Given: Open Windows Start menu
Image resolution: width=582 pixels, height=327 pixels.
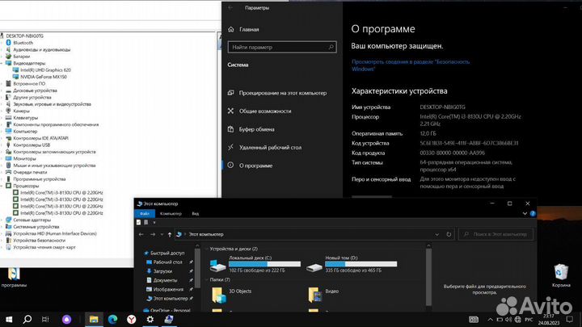Looking at the screenshot, I should coord(9,319).
